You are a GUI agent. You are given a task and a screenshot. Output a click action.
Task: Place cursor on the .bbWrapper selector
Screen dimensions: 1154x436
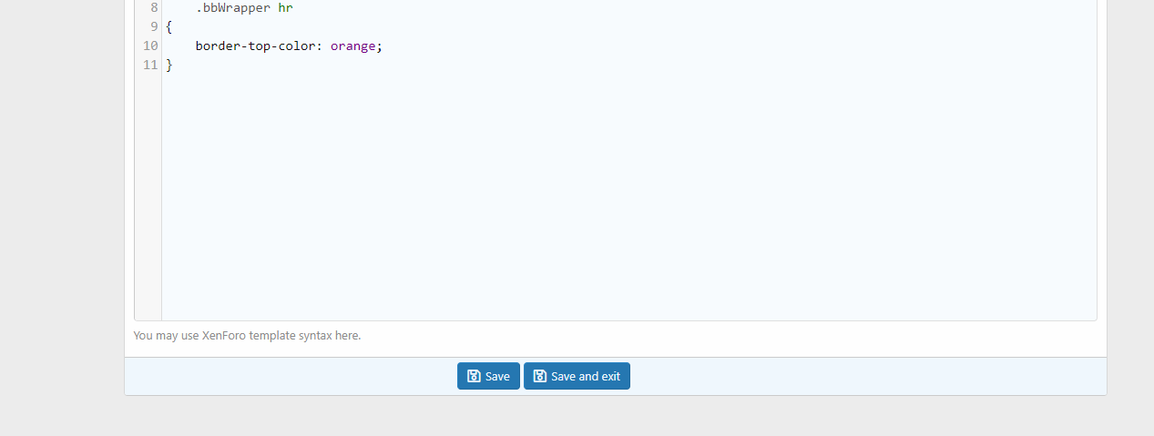point(232,7)
